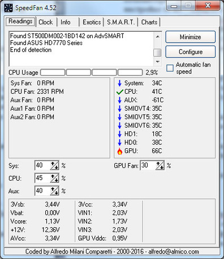Click the Vbat voltage value 0,00V

point(52,213)
